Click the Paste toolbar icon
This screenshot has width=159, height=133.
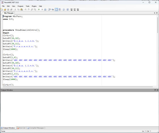pyautogui.click(x=21, y=9)
